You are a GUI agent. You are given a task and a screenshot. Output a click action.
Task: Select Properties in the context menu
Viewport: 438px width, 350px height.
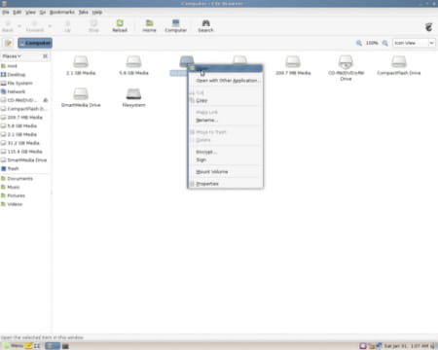click(x=207, y=184)
